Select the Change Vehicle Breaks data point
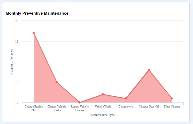This screenshot has width=193, height=124. 57,82
